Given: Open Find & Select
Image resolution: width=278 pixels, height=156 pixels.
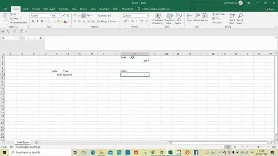Looking at the screenshot, I should click(x=240, y=19).
